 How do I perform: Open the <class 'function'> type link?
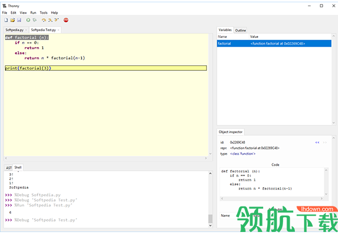[243, 154]
